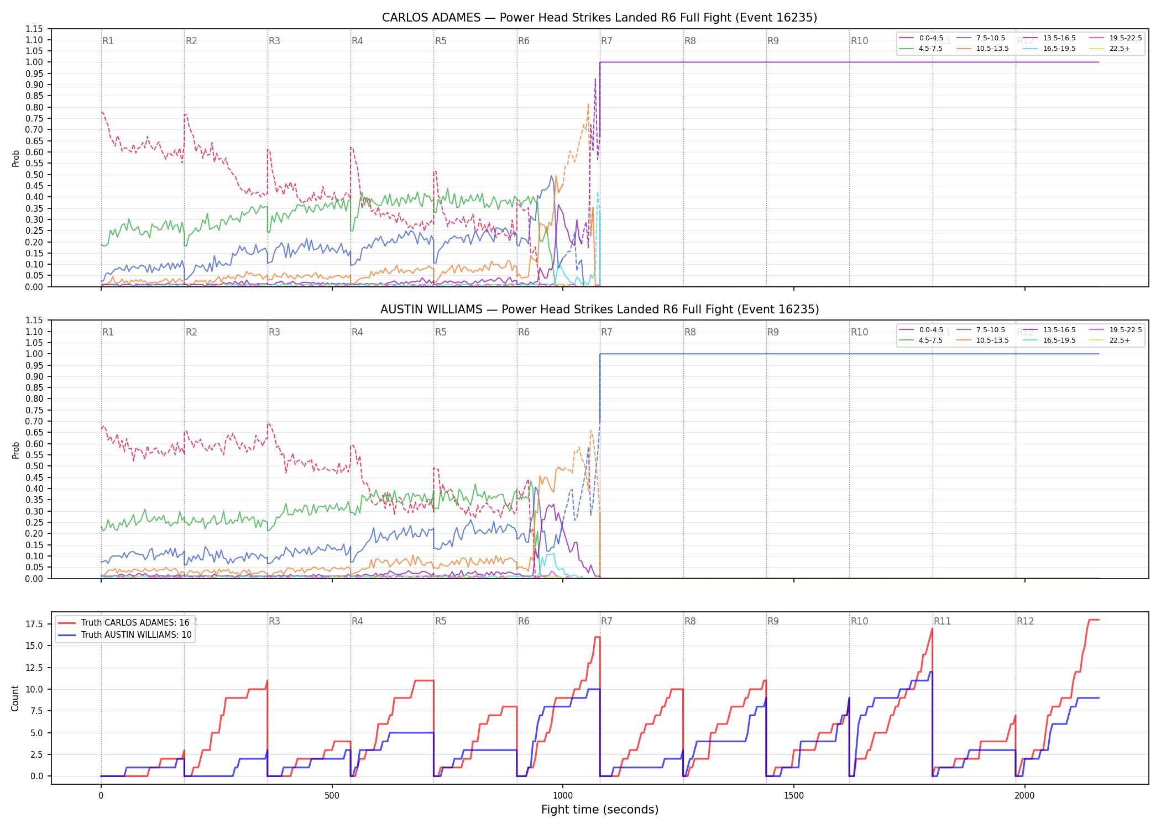The width and height of the screenshot is (1161, 829).
Task: Select '10.5-13.5' legend entry in Carlos Adames chart
Action: click(982, 49)
